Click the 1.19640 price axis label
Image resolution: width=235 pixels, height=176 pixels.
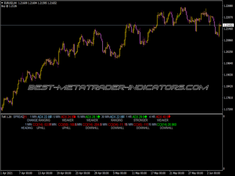[x=228, y=63]
